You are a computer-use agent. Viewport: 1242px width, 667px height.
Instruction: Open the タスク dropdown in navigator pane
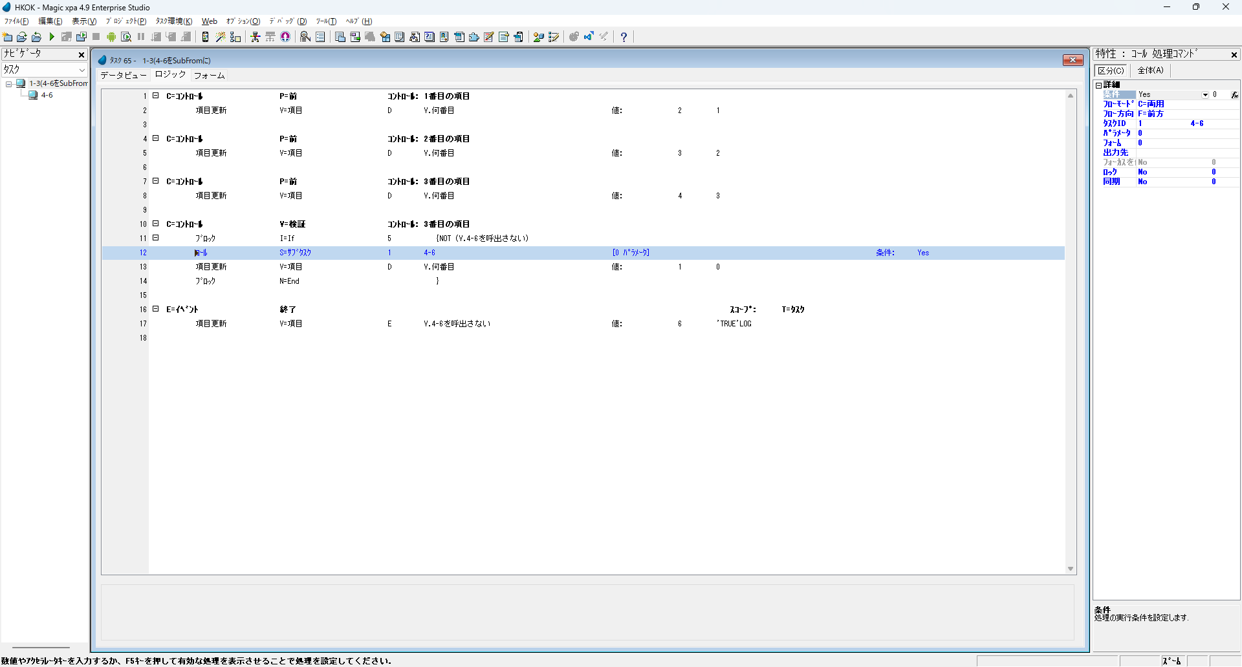(82, 70)
